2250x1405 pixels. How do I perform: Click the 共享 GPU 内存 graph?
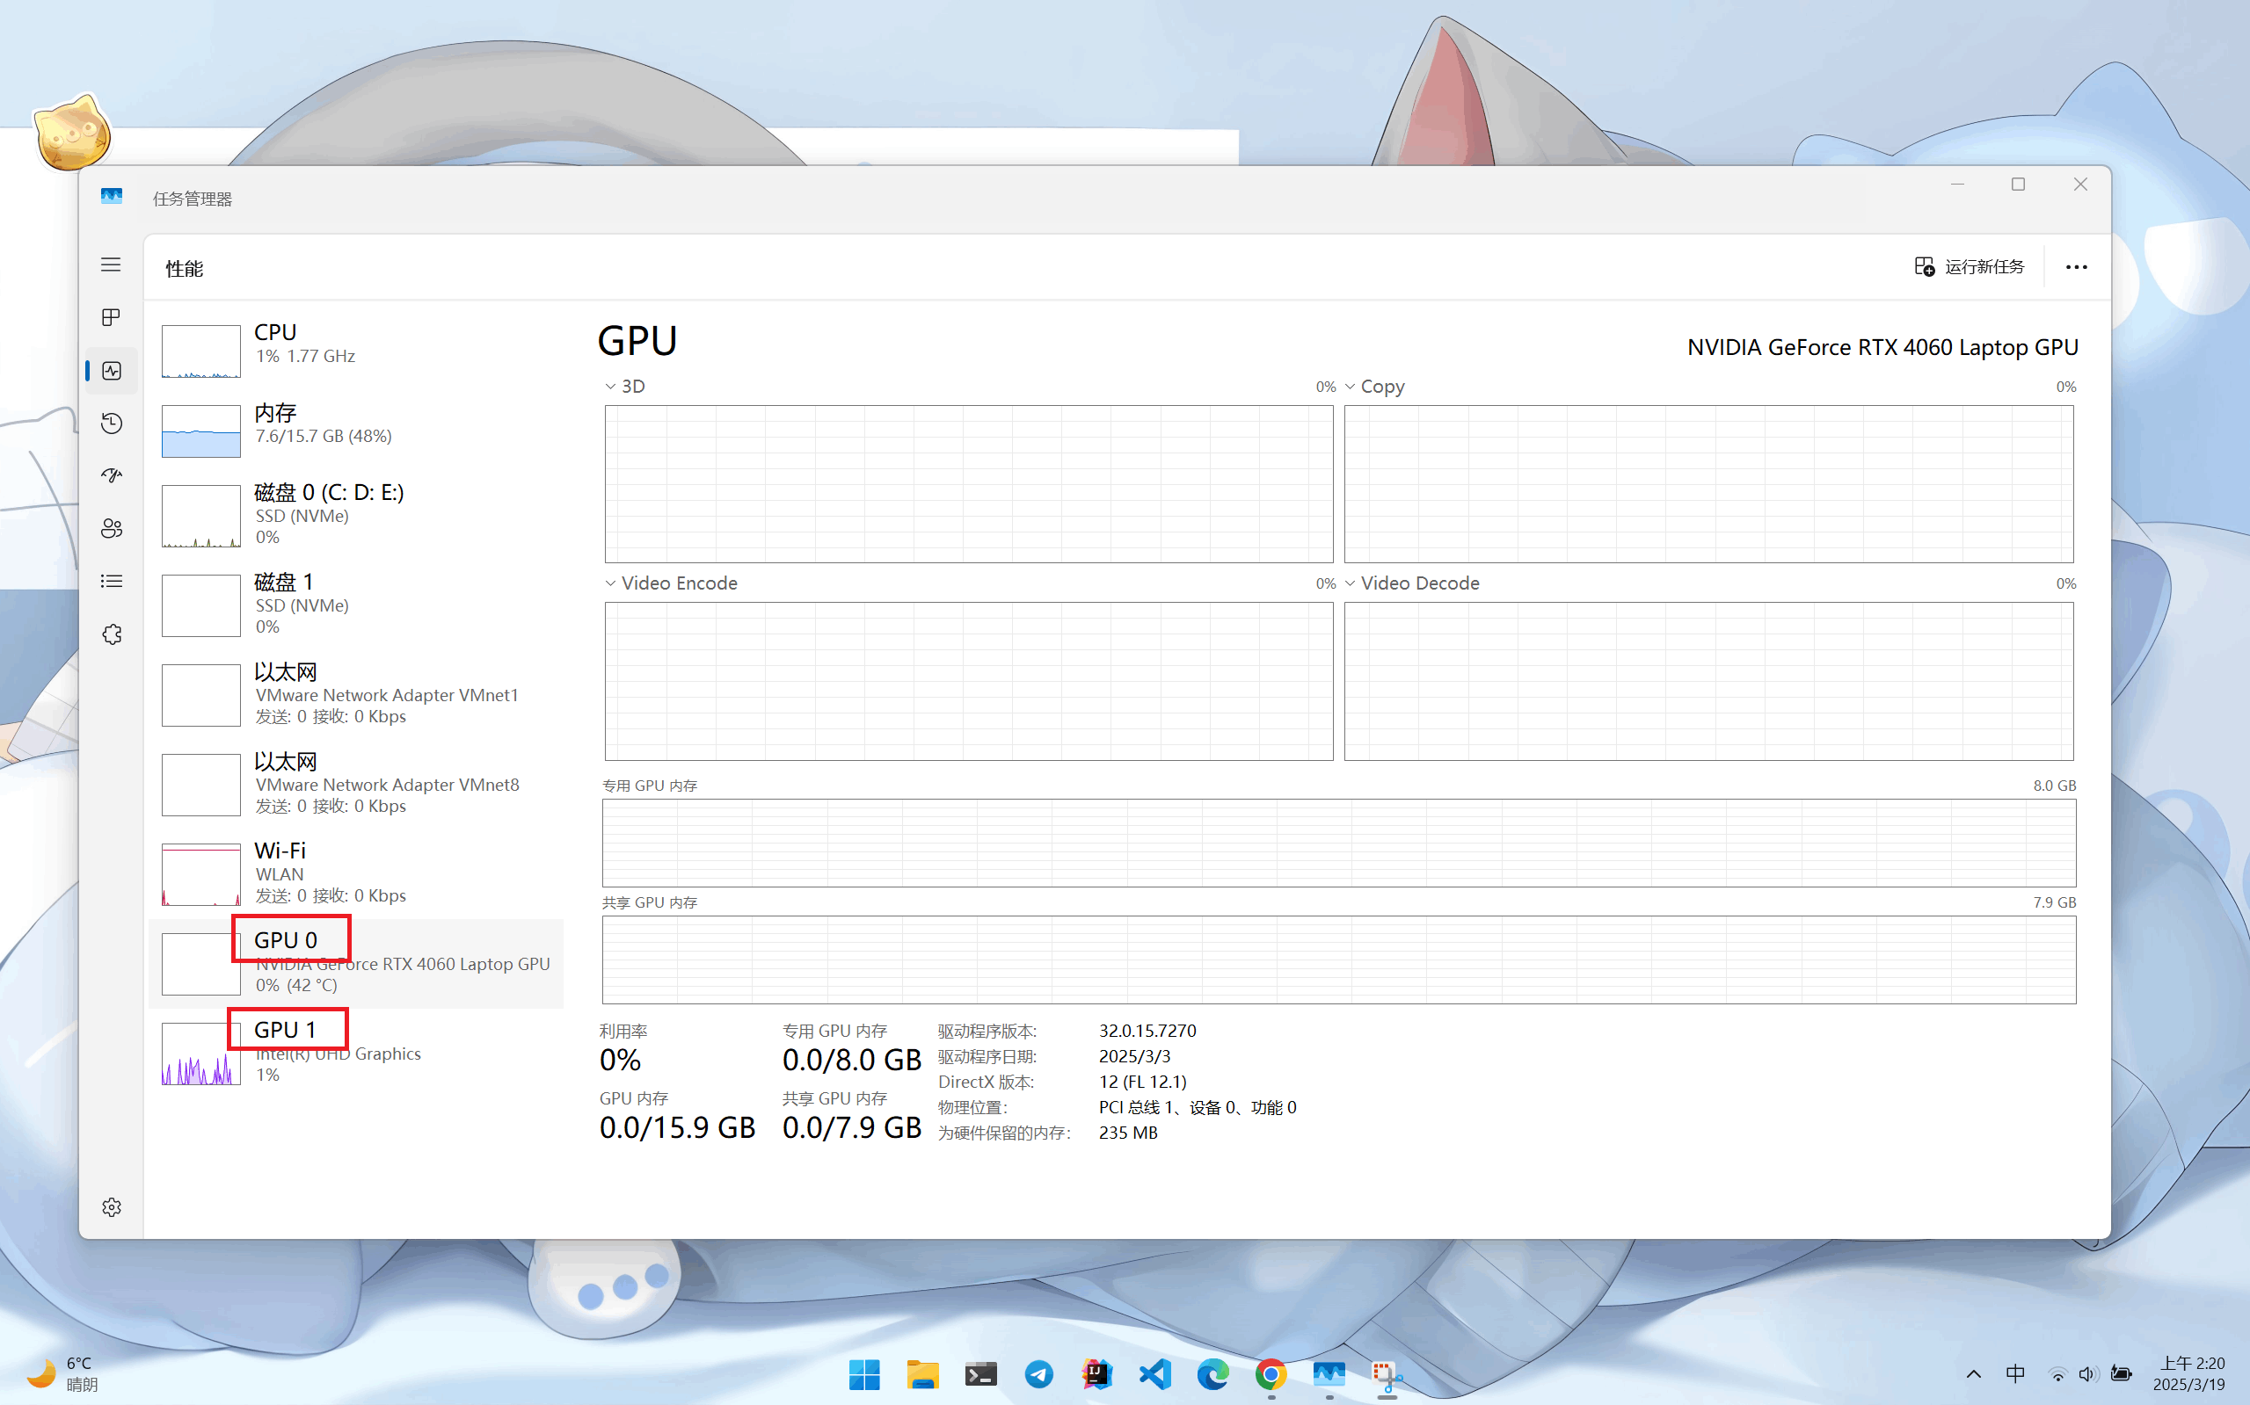(1339, 960)
